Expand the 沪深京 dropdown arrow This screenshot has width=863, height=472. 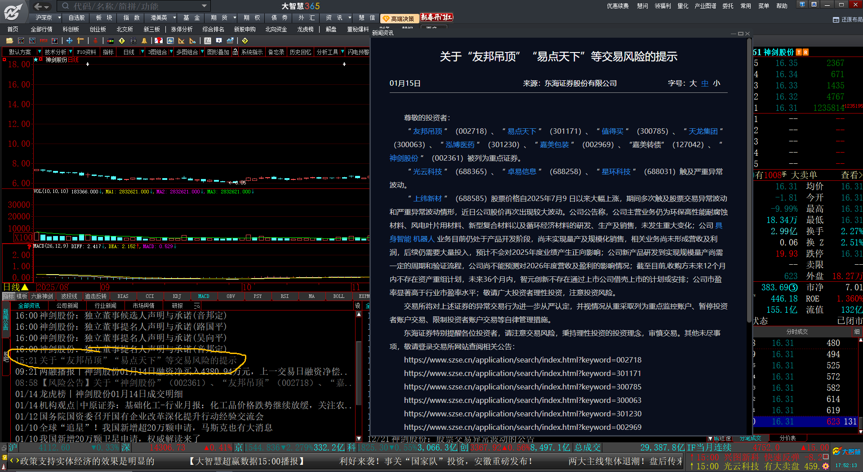pyautogui.click(x=59, y=18)
